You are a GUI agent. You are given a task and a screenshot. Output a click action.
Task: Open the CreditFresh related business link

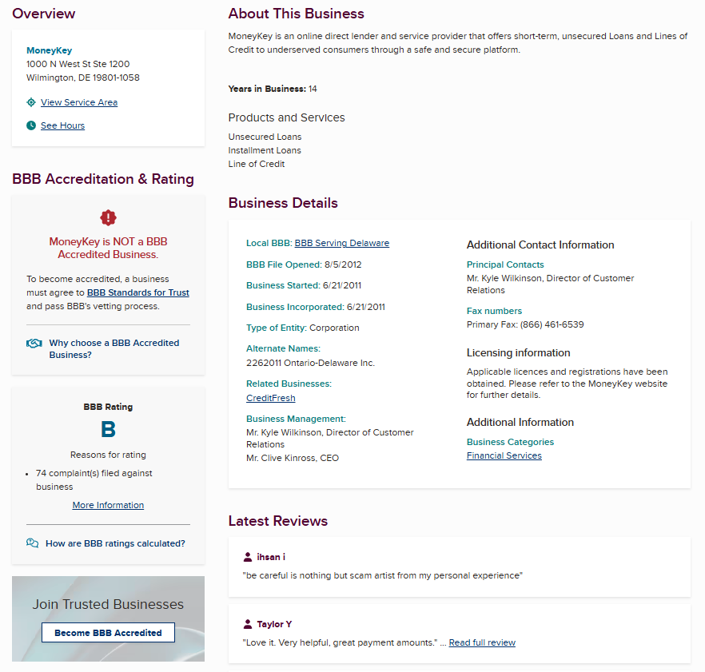click(271, 398)
